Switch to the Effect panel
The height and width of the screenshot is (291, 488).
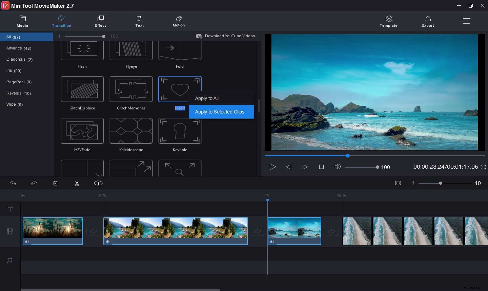[100, 21]
